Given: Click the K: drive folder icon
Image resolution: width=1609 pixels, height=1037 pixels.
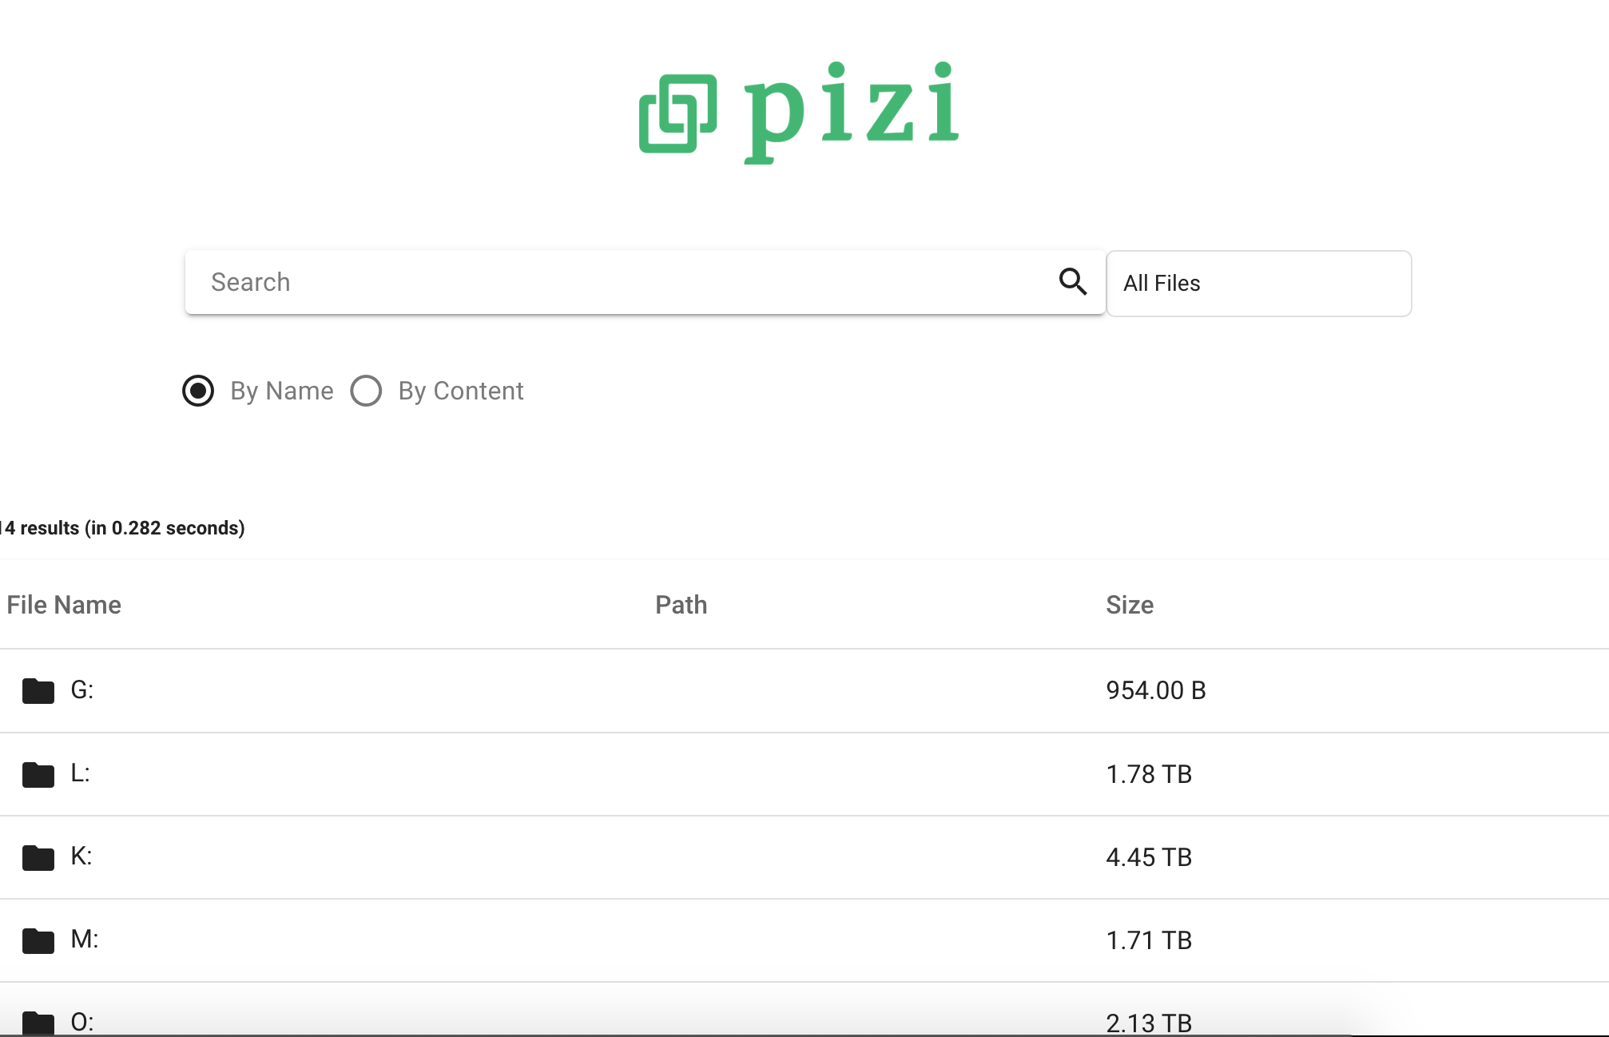Looking at the screenshot, I should [38, 857].
